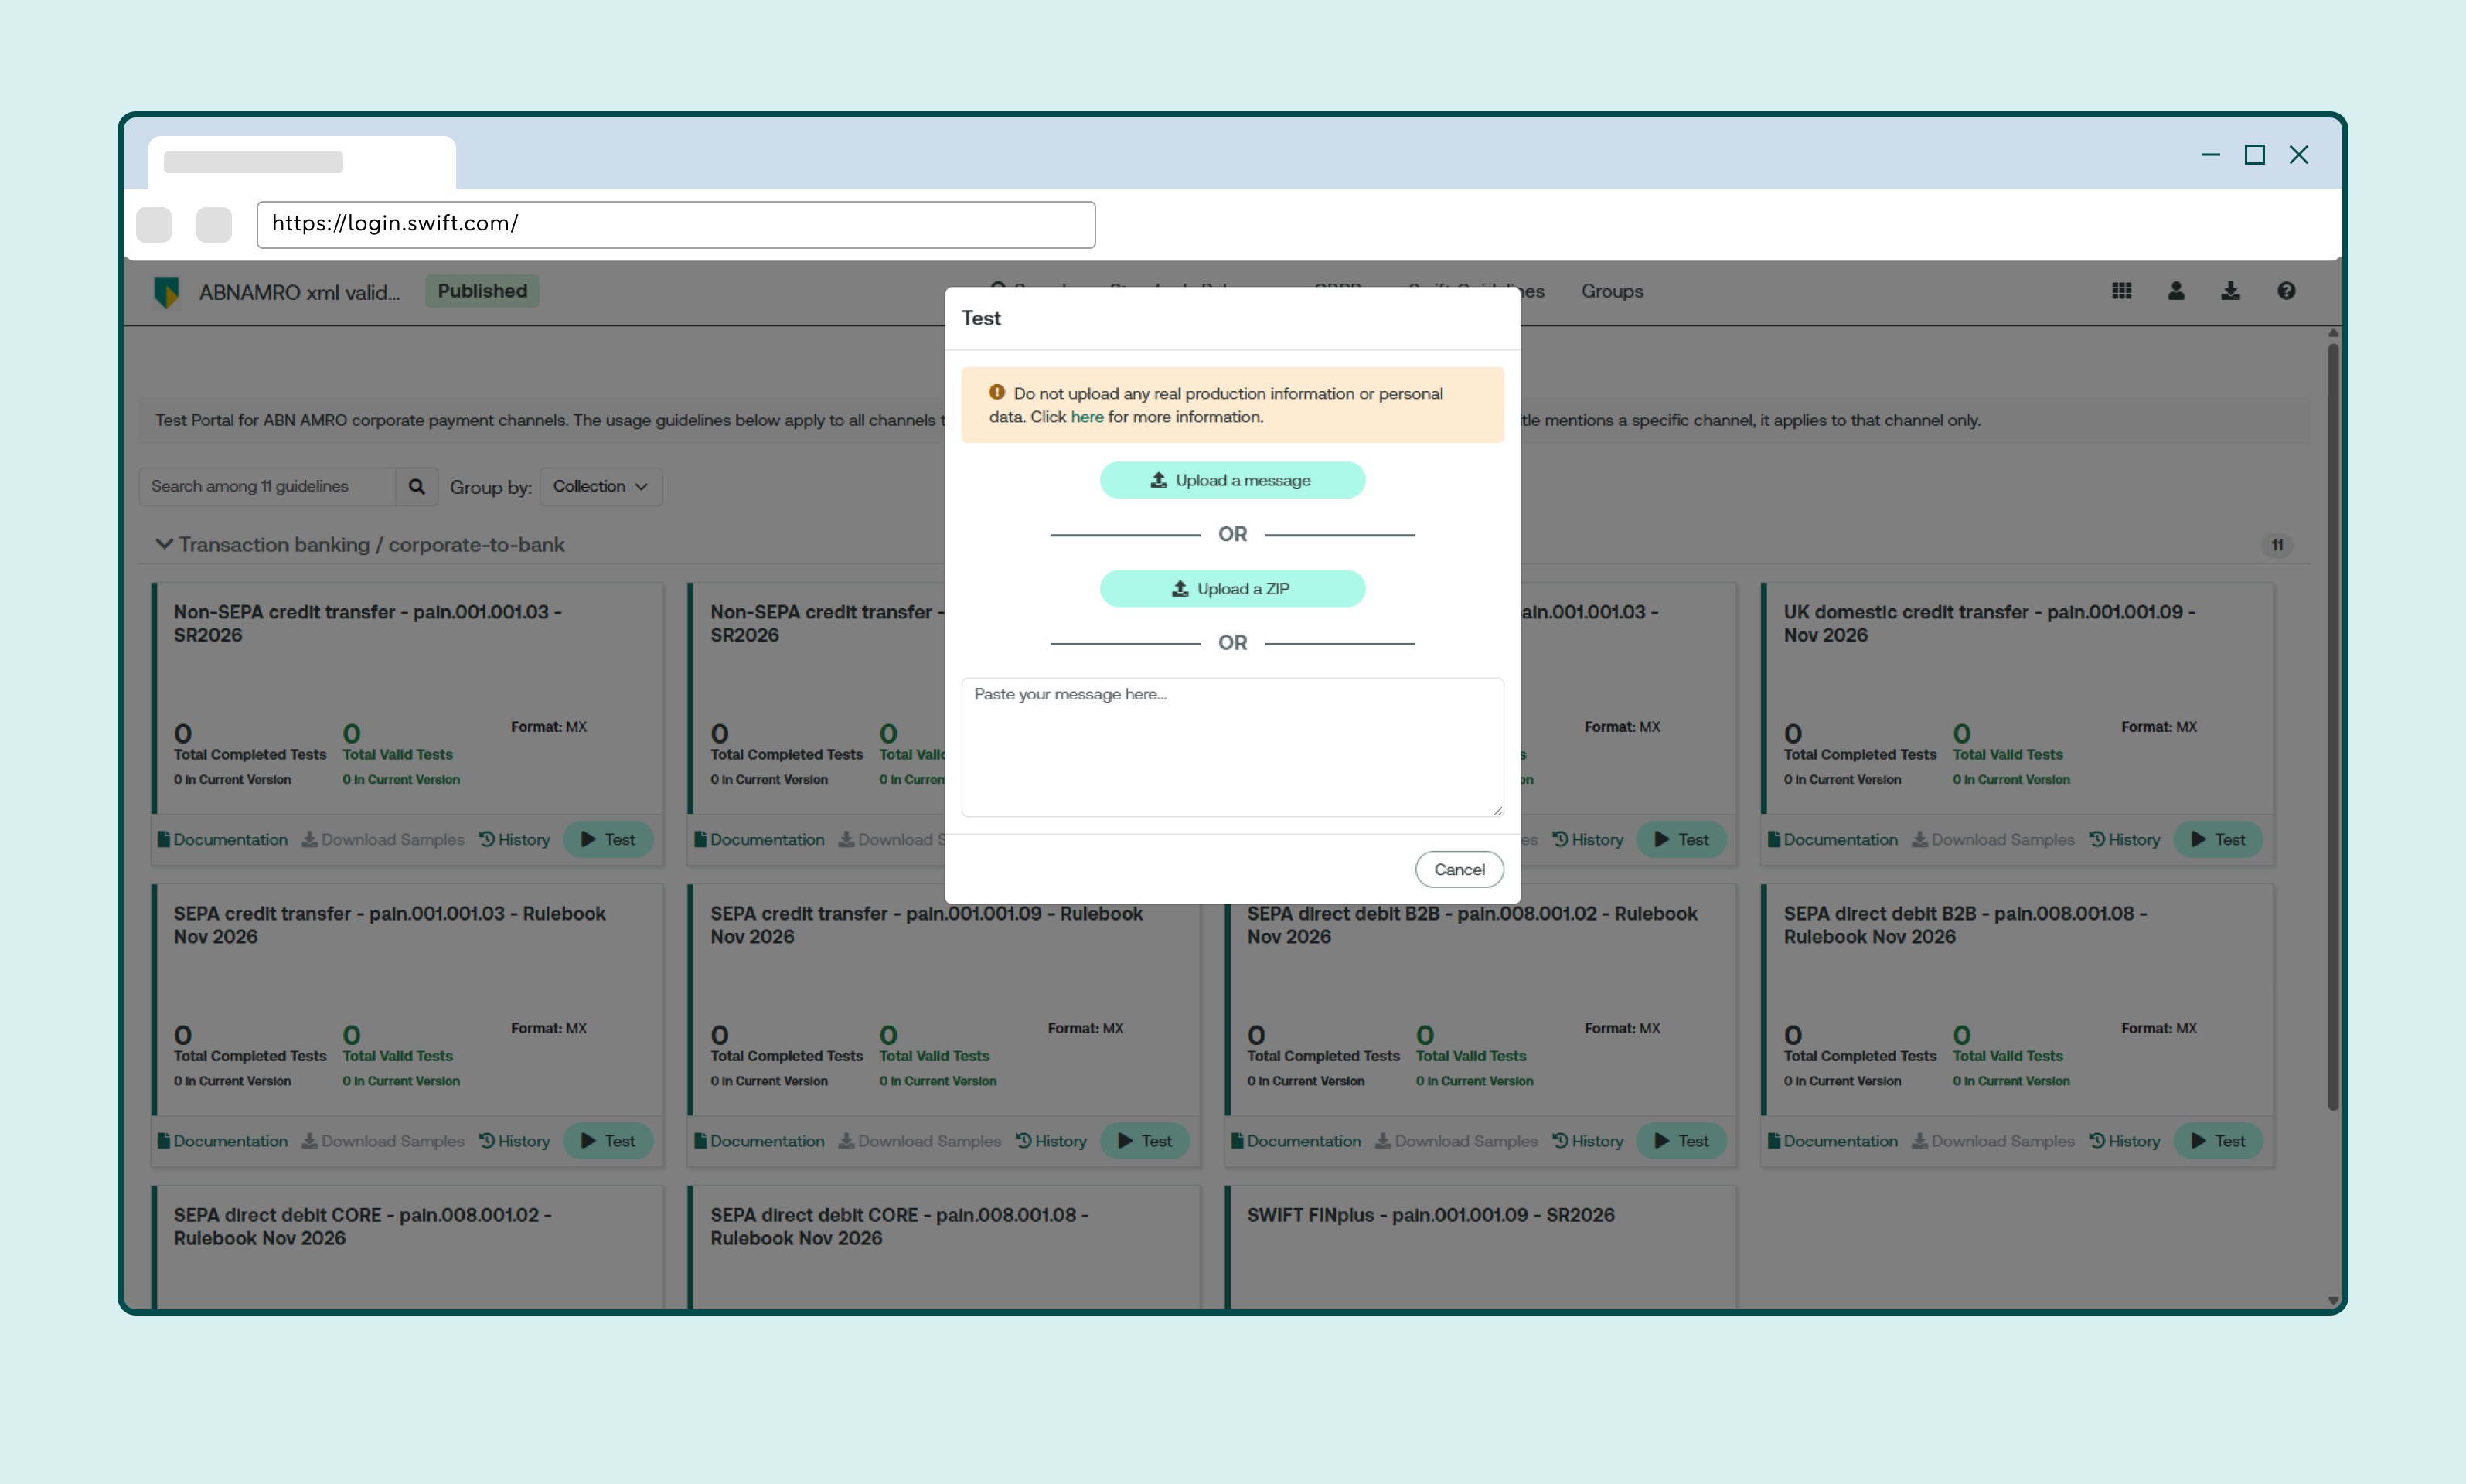Download Samples for SEPA credit transfer pain.001.001.03
The image size is (2466, 1484).
click(x=383, y=1141)
